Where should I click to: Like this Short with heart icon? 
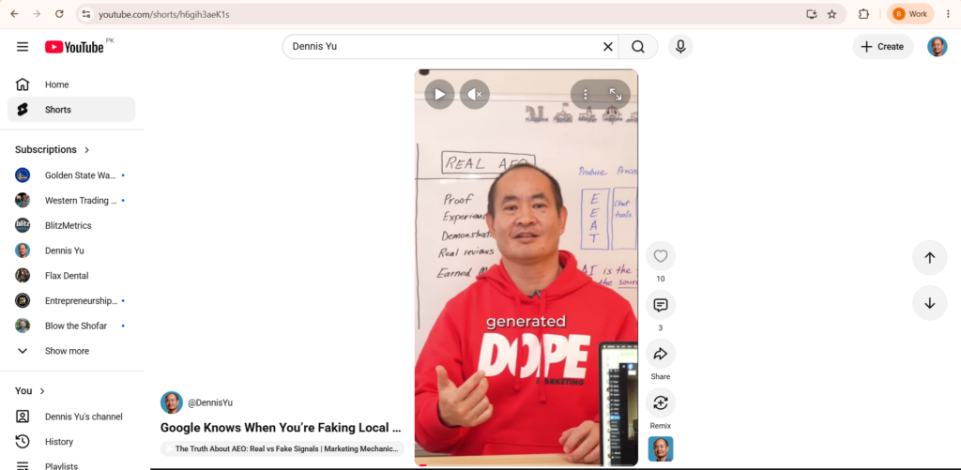tap(661, 256)
